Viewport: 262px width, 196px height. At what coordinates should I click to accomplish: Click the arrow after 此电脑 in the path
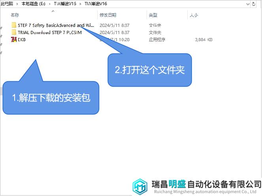(x=17, y=4)
